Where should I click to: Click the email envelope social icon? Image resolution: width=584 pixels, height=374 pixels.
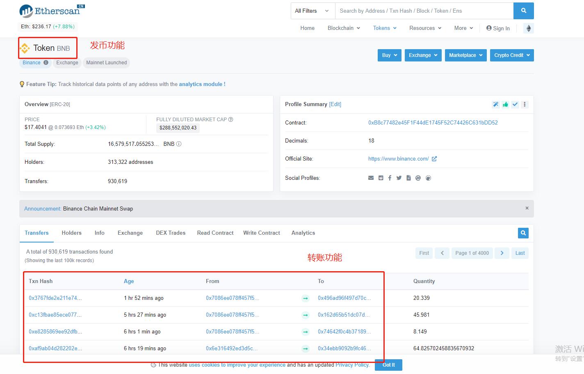371,178
